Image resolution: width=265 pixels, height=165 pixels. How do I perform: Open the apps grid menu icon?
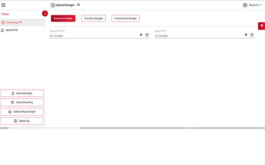[3, 5]
